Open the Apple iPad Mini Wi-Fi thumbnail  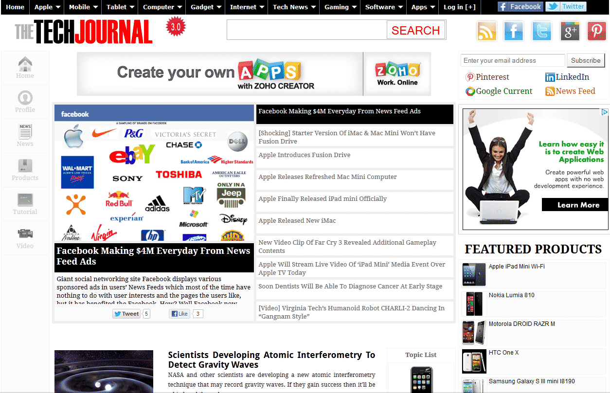tap(474, 274)
